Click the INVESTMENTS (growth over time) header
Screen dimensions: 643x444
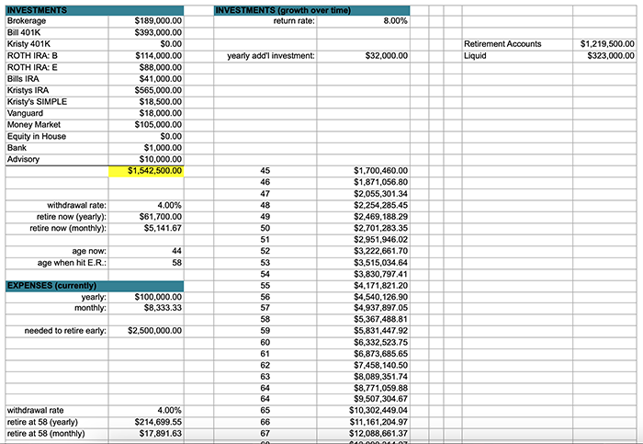310,9
